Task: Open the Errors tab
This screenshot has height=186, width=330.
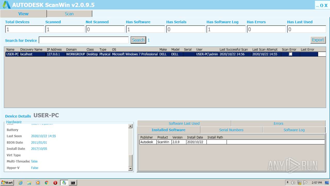Action: (278, 123)
